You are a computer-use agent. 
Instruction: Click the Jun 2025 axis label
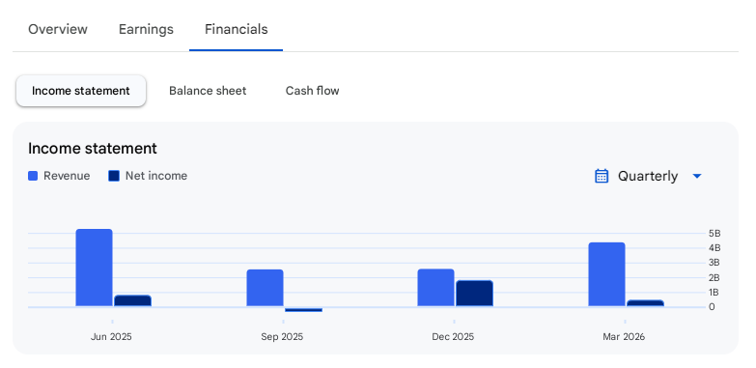coord(111,337)
